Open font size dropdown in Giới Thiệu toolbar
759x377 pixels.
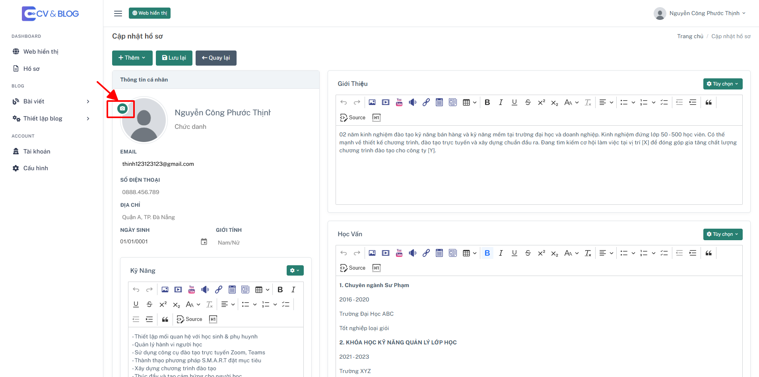pyautogui.click(x=571, y=102)
